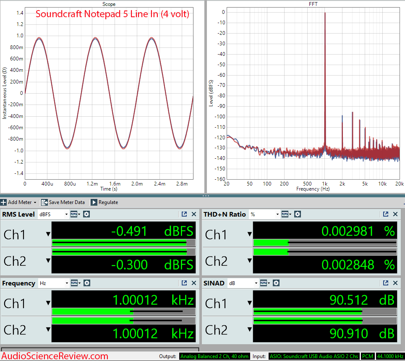Viewport: 405px width, 361px height.
Task: Open THD+N Ratio unit dropdown
Action: point(264,214)
